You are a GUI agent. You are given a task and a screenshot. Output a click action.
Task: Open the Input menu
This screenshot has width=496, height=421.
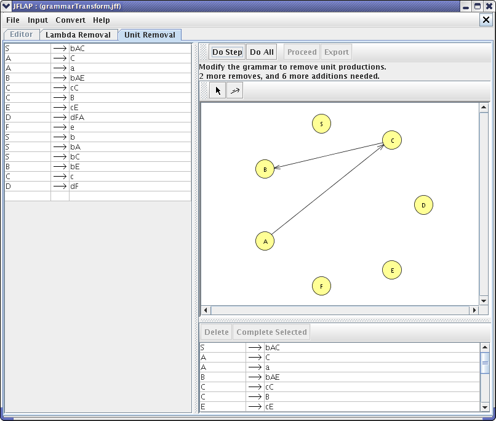pos(38,20)
